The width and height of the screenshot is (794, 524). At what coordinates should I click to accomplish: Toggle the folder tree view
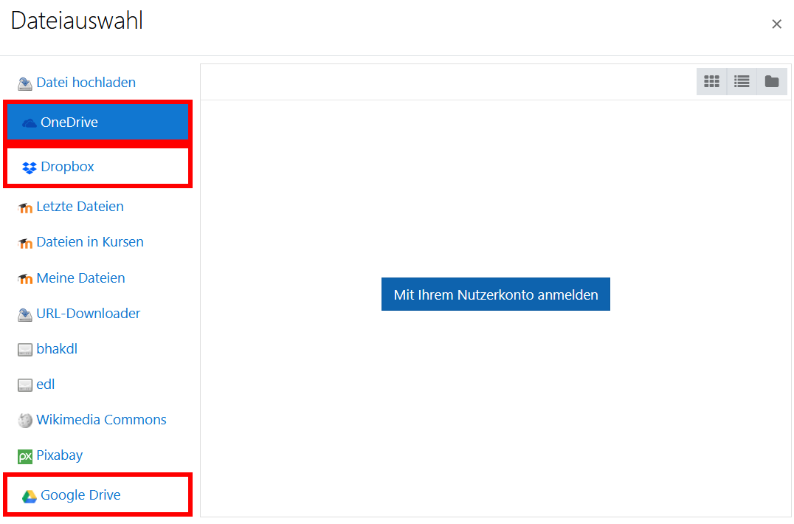pyautogui.click(x=771, y=81)
